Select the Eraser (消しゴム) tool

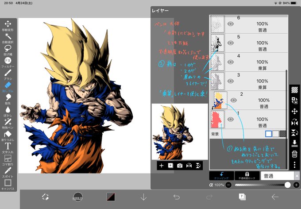(x=8, y=87)
